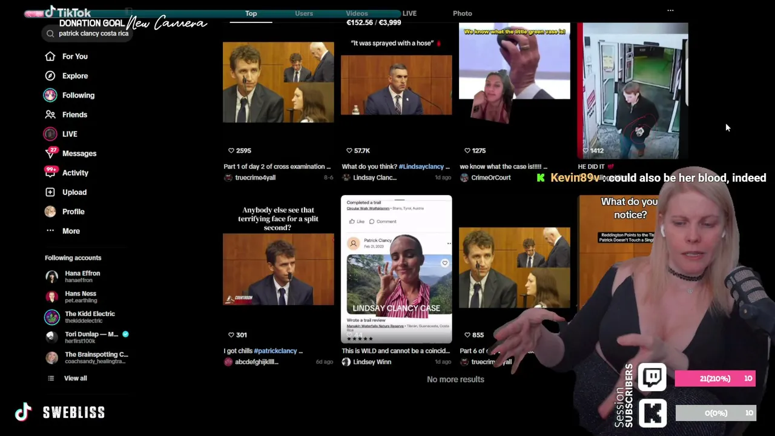Image resolution: width=775 pixels, height=436 pixels.
Task: Open The Kidd Electric's avatar
Action: click(x=52, y=317)
